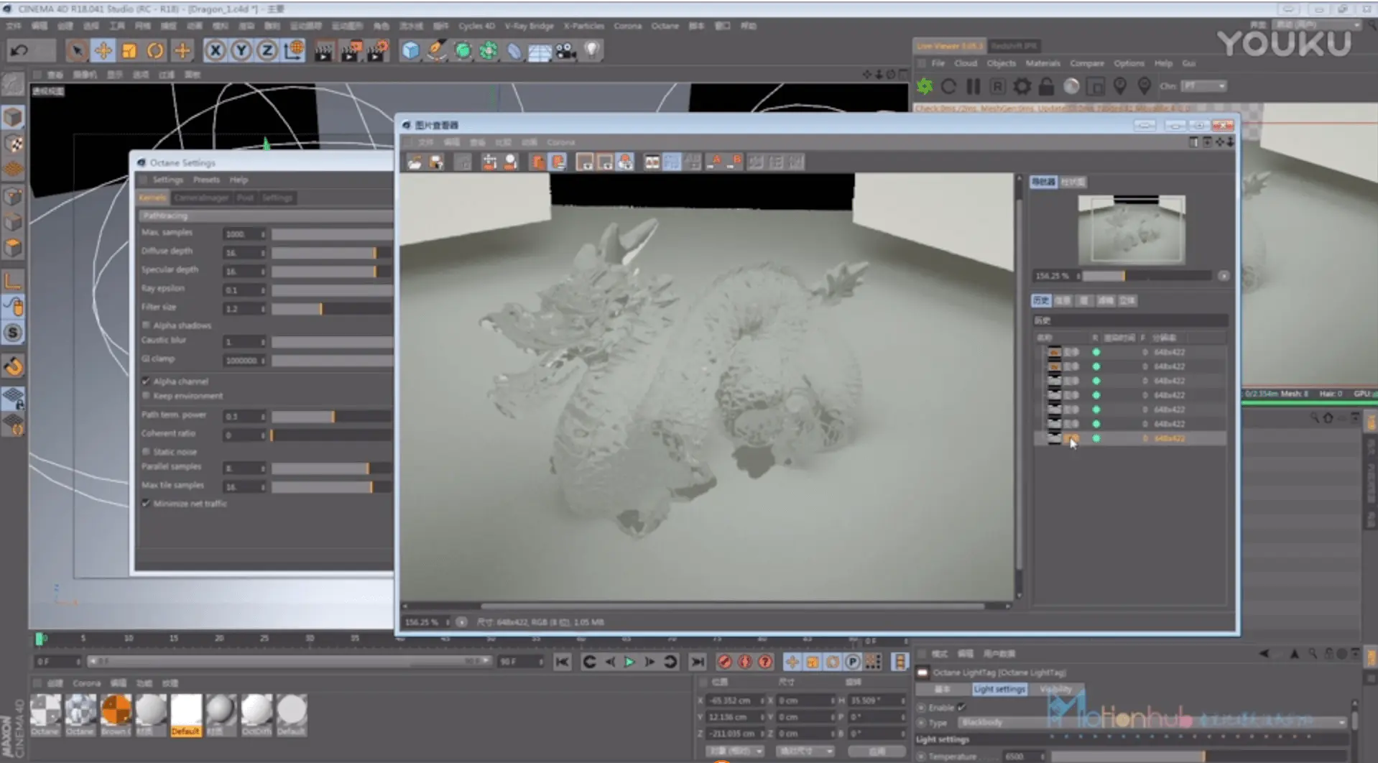Viewport: 1378px width, 763px height.
Task: Click the Specular depth stepper arrows
Action: point(263,272)
